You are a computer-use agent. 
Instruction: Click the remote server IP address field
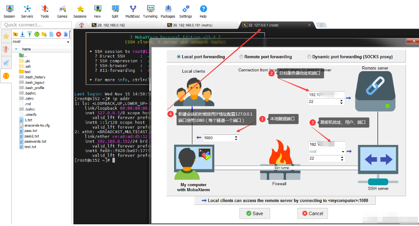pyautogui.click(x=327, y=95)
